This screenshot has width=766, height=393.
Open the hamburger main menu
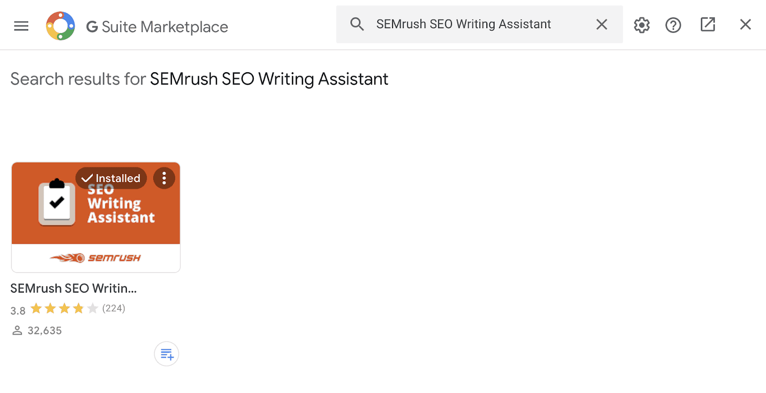pos(21,26)
